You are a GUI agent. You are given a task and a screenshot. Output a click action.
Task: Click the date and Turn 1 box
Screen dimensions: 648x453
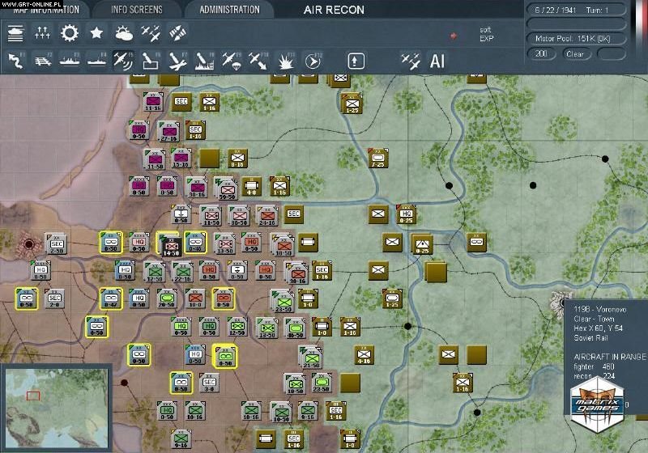(x=577, y=10)
